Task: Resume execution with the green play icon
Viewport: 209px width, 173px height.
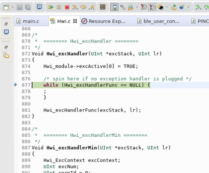Action: [51, 7]
